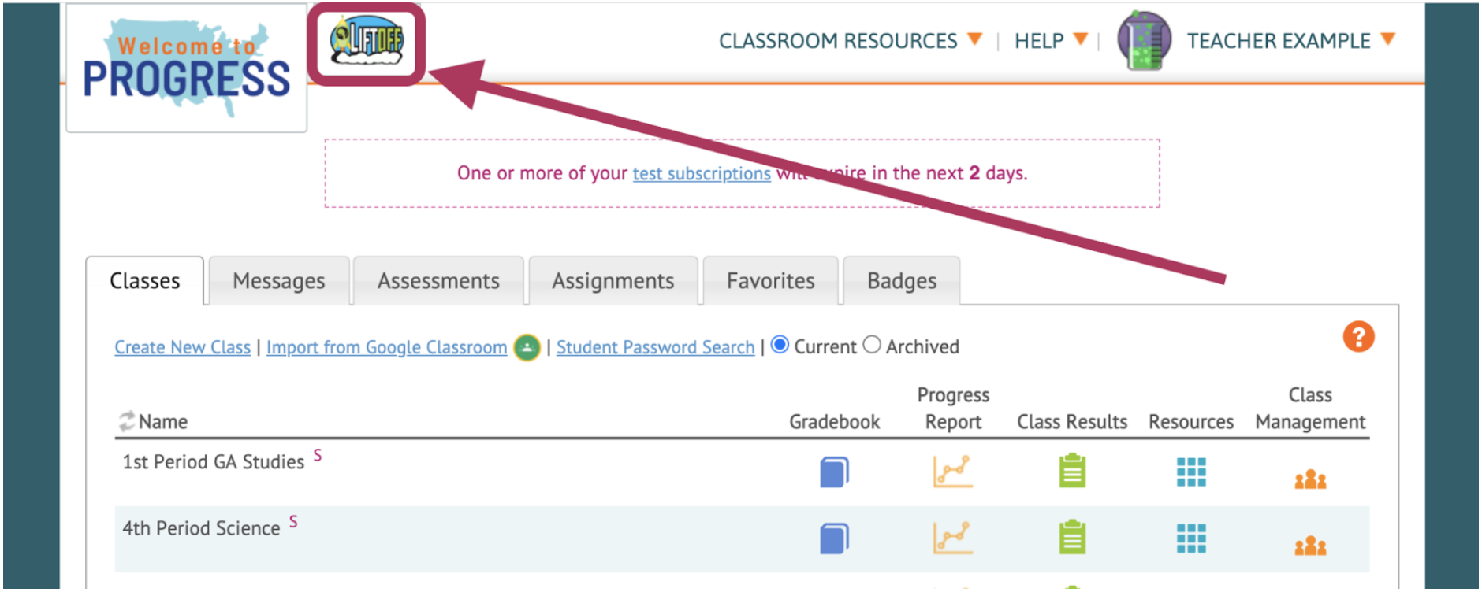Switch to the Assessments tab

click(x=438, y=281)
